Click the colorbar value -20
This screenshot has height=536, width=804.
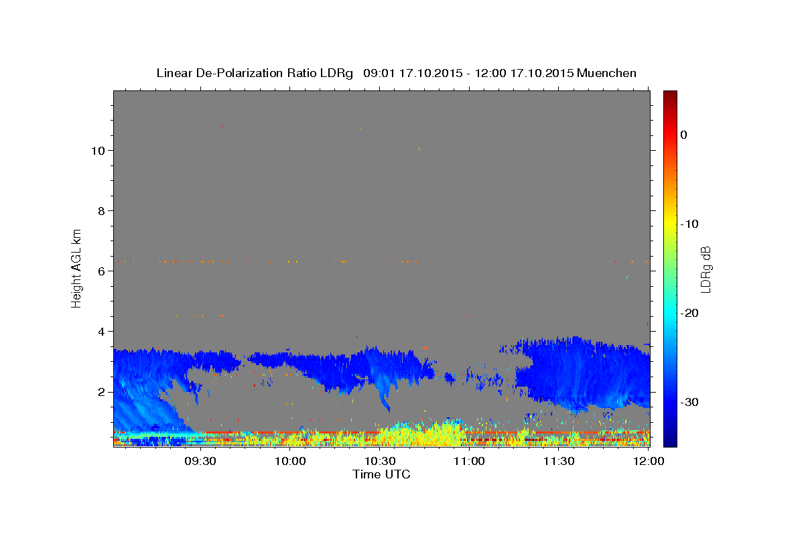click(690, 313)
